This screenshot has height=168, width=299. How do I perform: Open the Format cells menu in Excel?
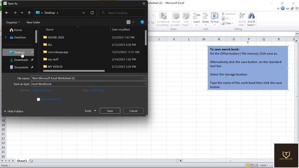click(x=214, y=19)
